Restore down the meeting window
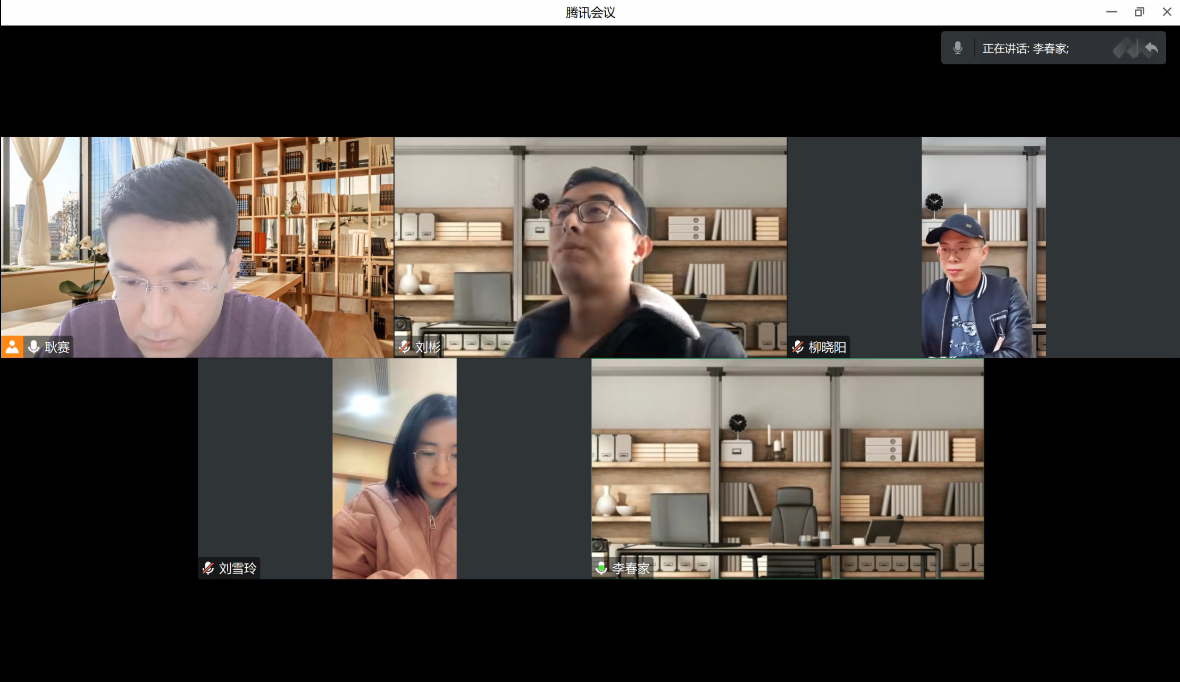The image size is (1180, 682). coord(1139,12)
